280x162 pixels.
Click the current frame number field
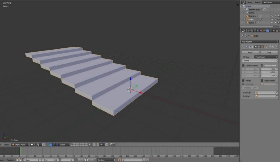(x=67, y=160)
